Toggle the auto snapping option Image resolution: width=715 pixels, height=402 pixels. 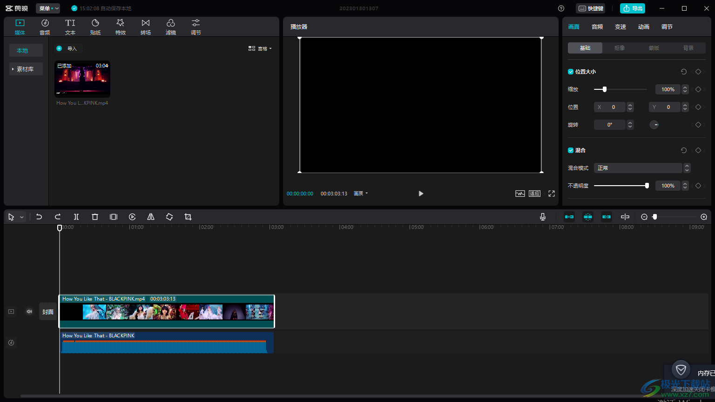[588, 217]
